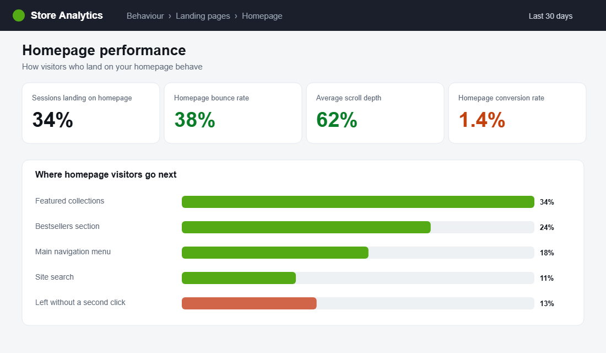Click the green Store Analytics logo circle
Viewport: 606px width, 353px height.
[19, 15]
